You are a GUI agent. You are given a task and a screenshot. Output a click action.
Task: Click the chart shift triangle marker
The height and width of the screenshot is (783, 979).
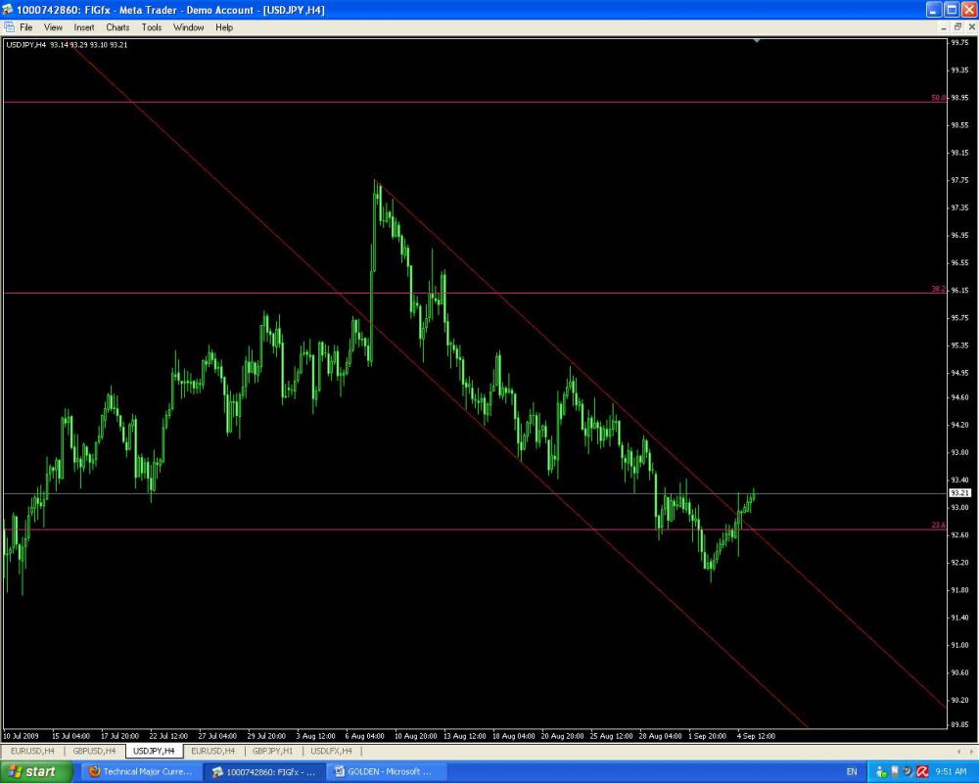[757, 41]
